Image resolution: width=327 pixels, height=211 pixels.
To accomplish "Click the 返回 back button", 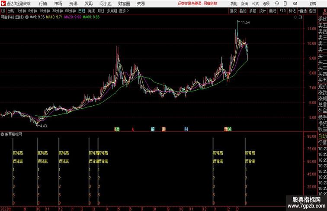I will [312, 11].
